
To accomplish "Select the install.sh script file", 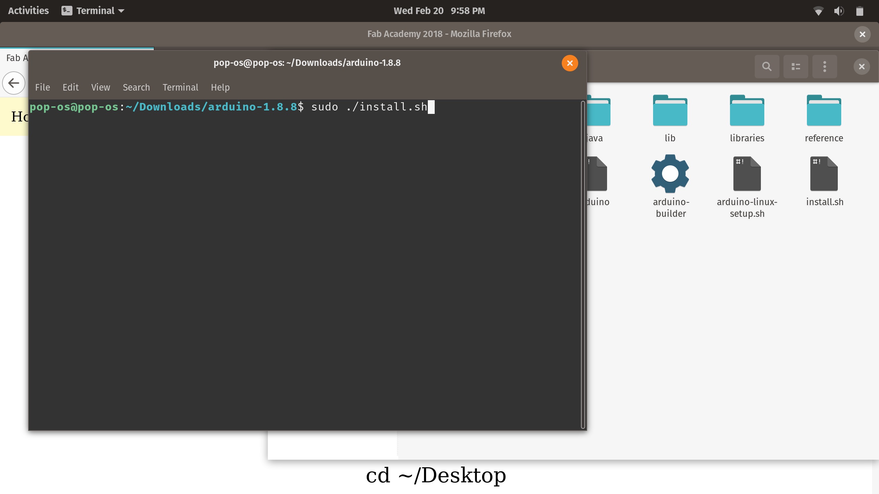I will 824,174.
